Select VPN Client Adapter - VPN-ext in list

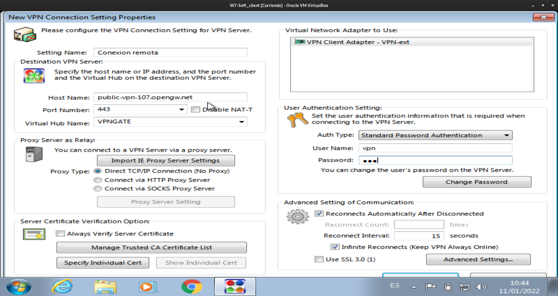coord(357,42)
